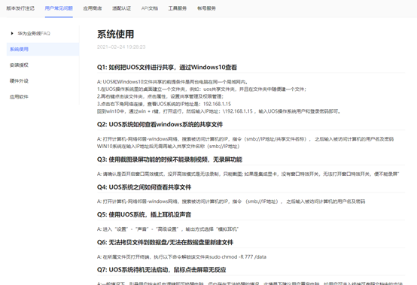Open 应用软件 in the sidebar
Screen dimensions: 417x285
(x=19, y=97)
